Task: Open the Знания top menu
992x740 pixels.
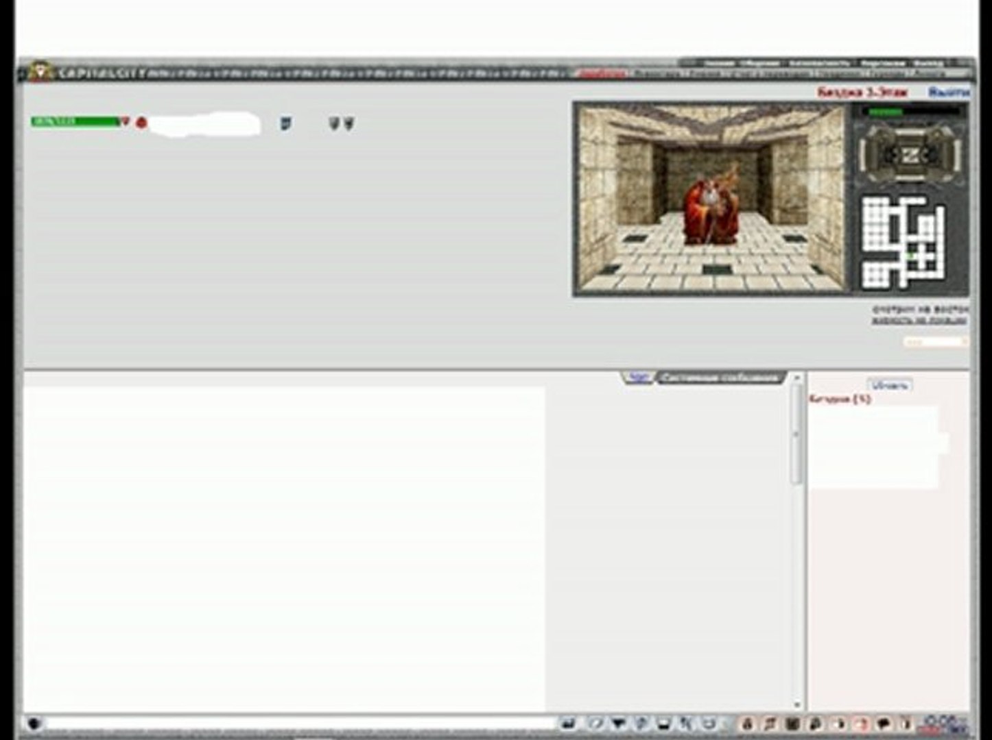Action: click(718, 64)
